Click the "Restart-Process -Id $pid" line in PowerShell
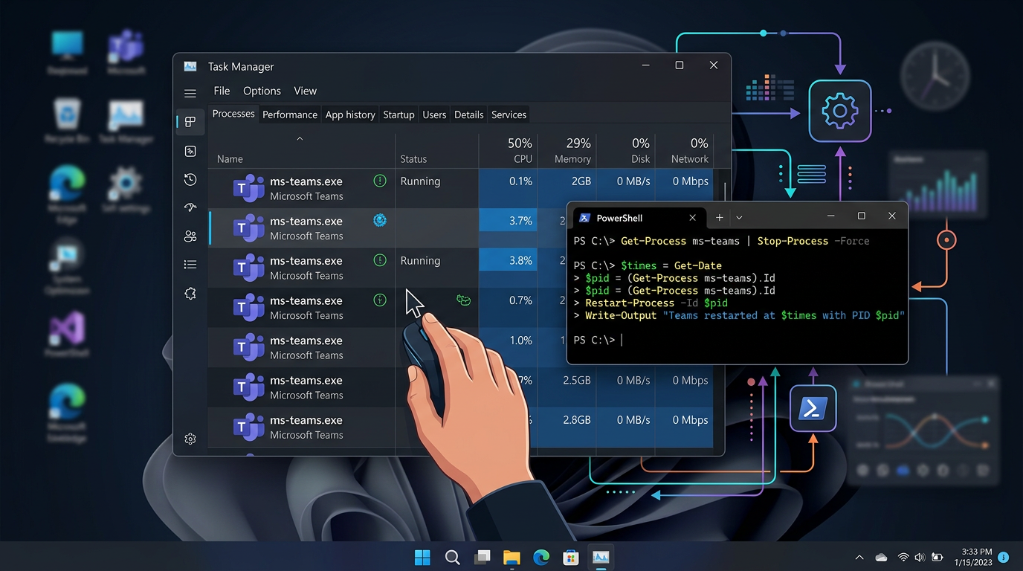Image resolution: width=1023 pixels, height=571 pixels. coord(651,303)
